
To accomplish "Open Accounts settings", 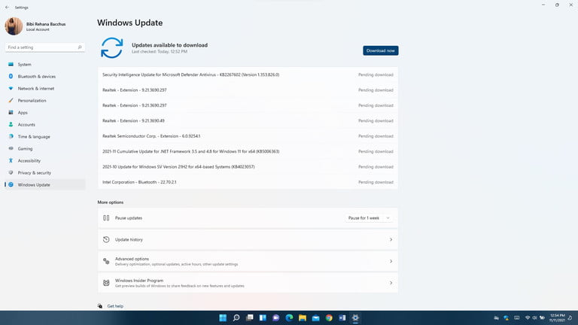I will 45,125.
